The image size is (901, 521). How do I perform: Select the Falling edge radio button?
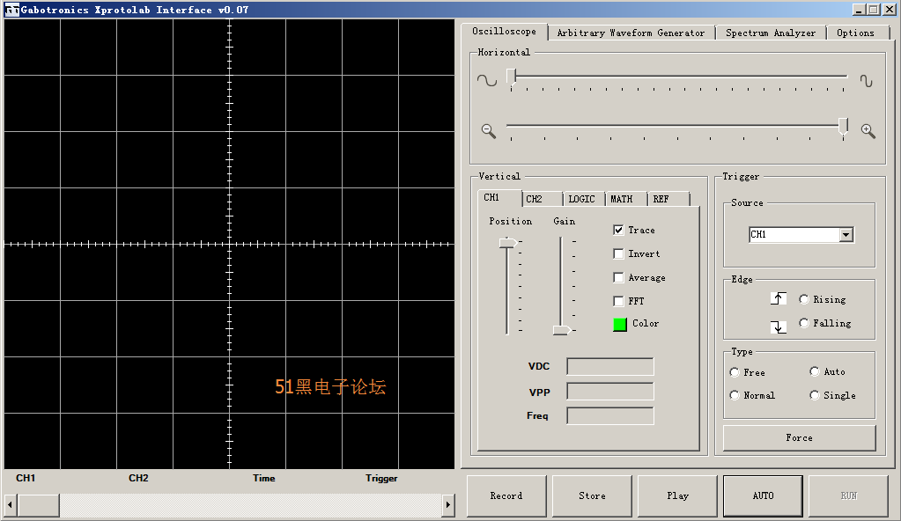804,323
